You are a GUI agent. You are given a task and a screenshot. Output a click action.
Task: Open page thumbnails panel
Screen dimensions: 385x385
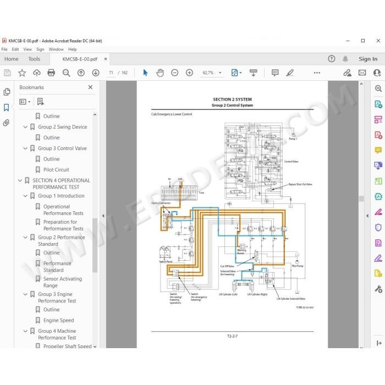[7, 92]
